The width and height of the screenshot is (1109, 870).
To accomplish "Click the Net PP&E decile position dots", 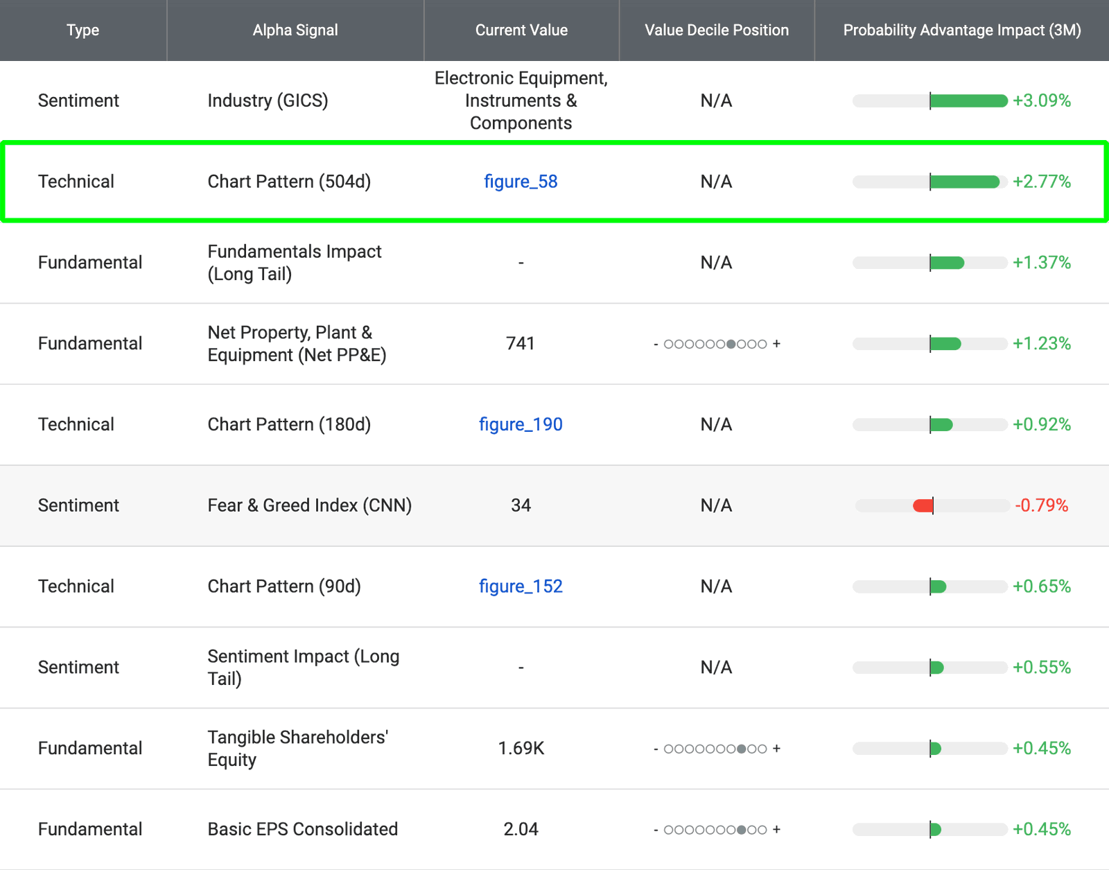I will [x=717, y=344].
